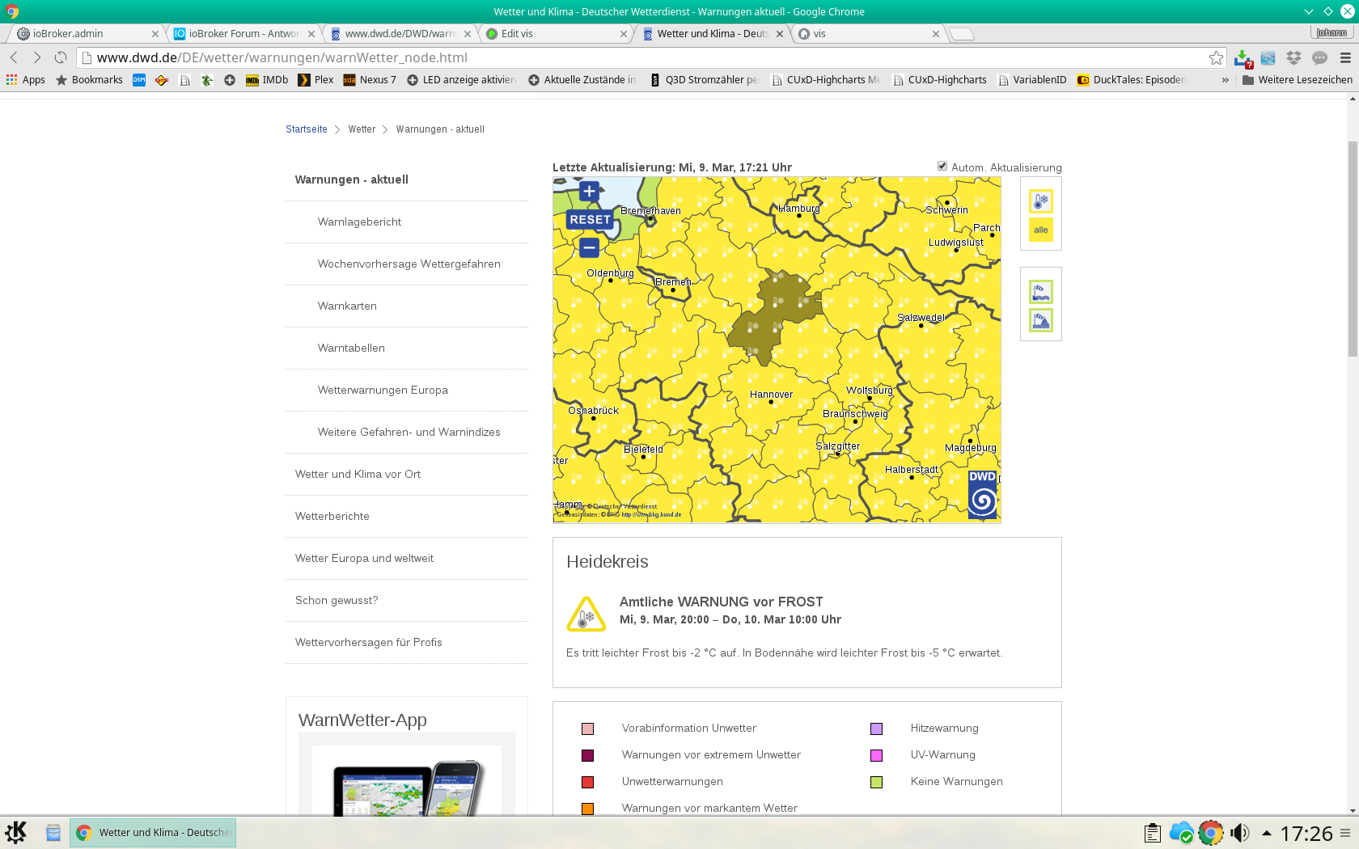
Task: Zoom out the warning map with minus button
Action: tap(589, 247)
